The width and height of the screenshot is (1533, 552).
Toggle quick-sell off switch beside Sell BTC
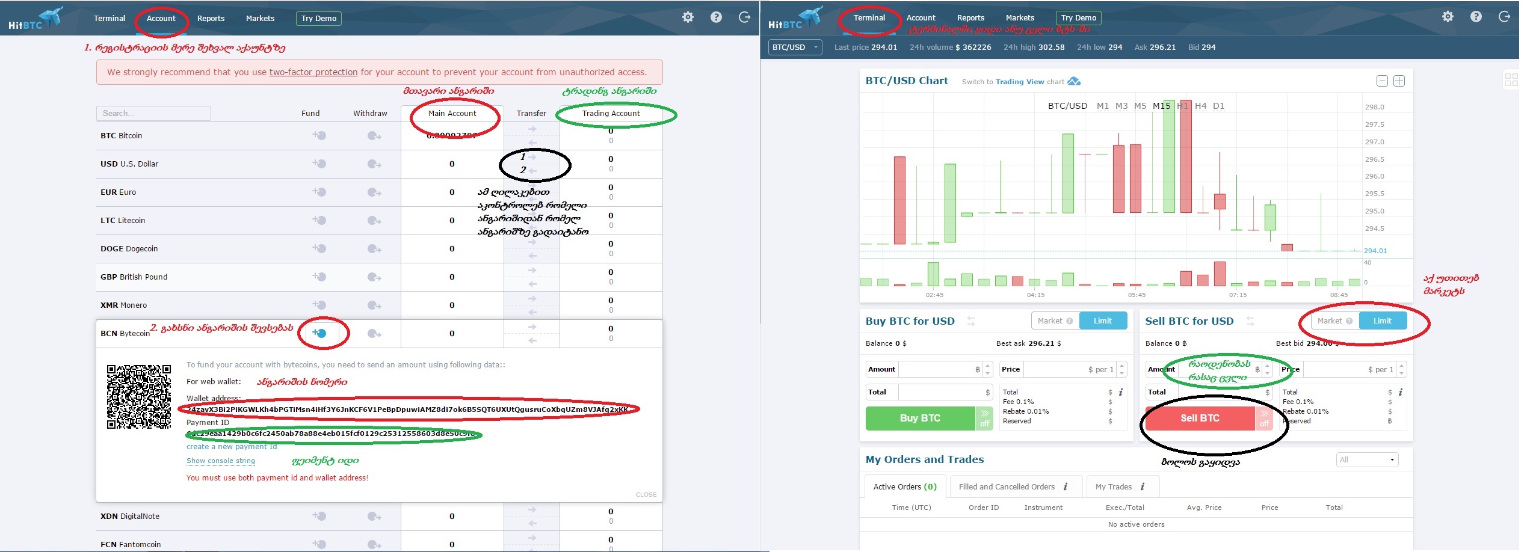click(1264, 419)
